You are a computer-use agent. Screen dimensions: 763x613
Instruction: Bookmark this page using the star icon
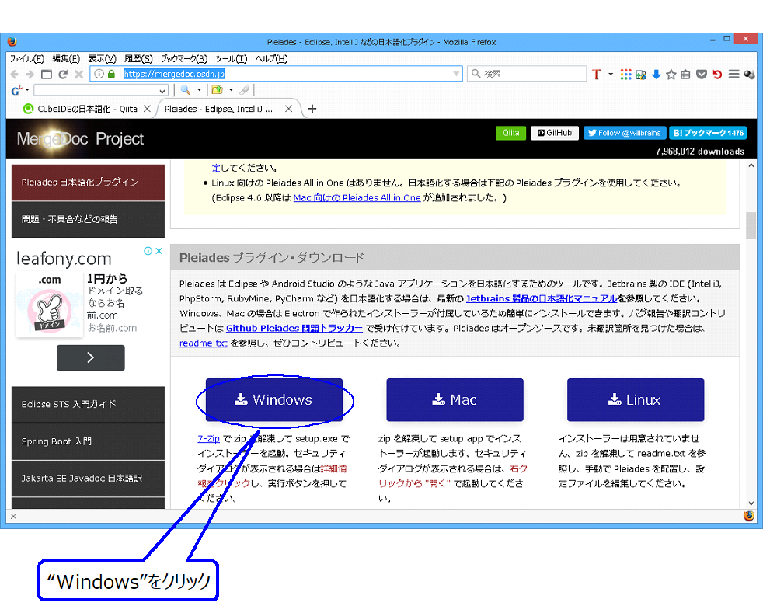pyautogui.click(x=671, y=74)
